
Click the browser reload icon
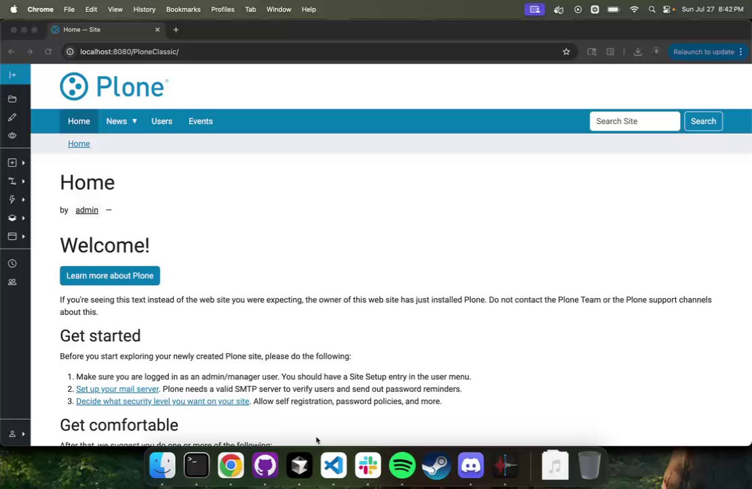point(48,52)
